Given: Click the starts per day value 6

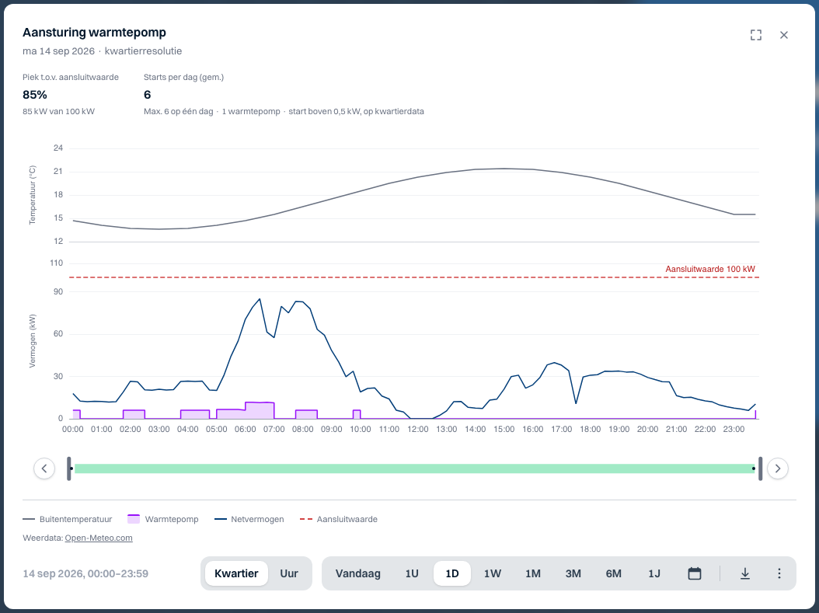Looking at the screenshot, I should pyautogui.click(x=148, y=95).
